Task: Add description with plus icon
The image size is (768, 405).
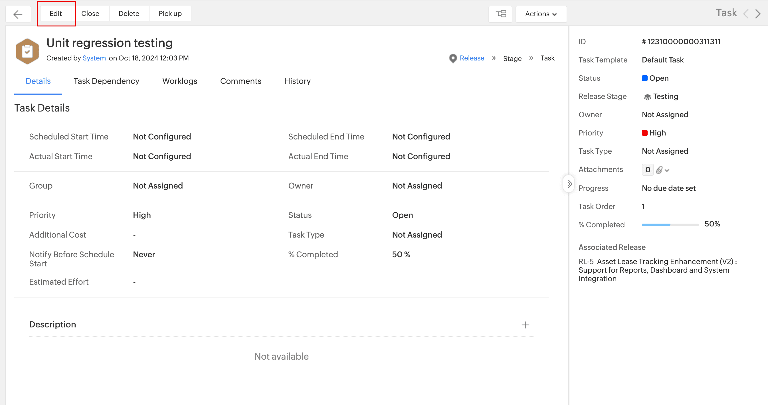Action: point(525,325)
